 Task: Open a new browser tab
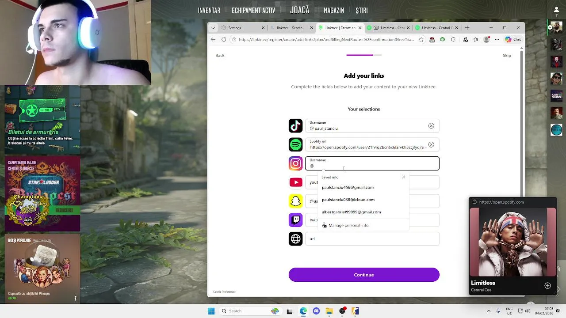[467, 27]
